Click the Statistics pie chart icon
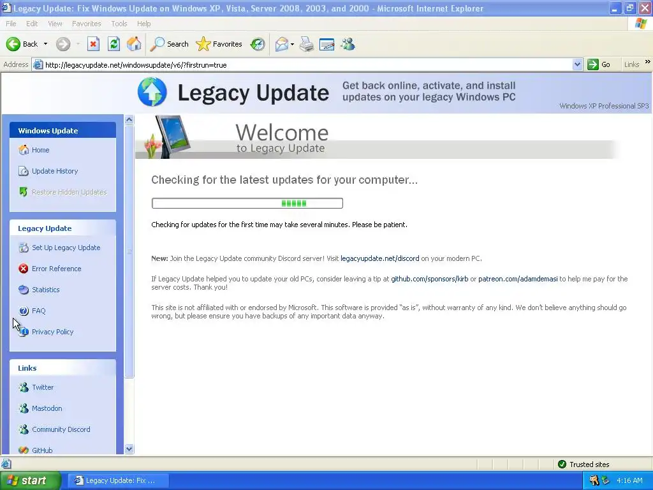653x490 pixels. point(24,290)
